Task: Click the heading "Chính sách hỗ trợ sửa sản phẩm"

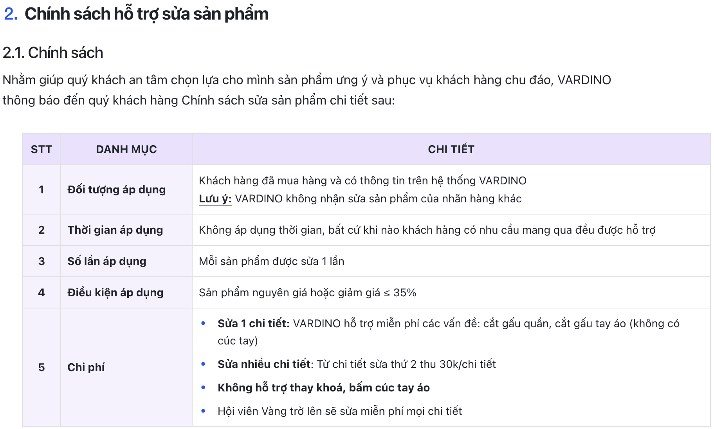Action: [146, 14]
